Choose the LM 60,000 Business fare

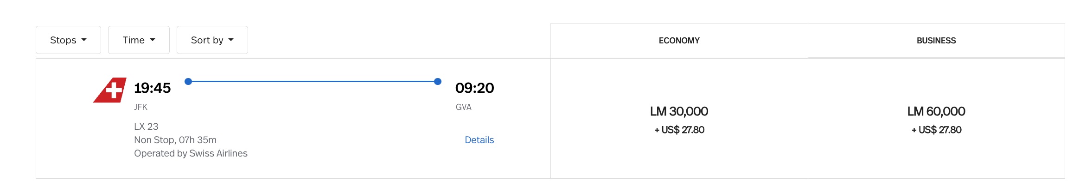click(x=936, y=111)
